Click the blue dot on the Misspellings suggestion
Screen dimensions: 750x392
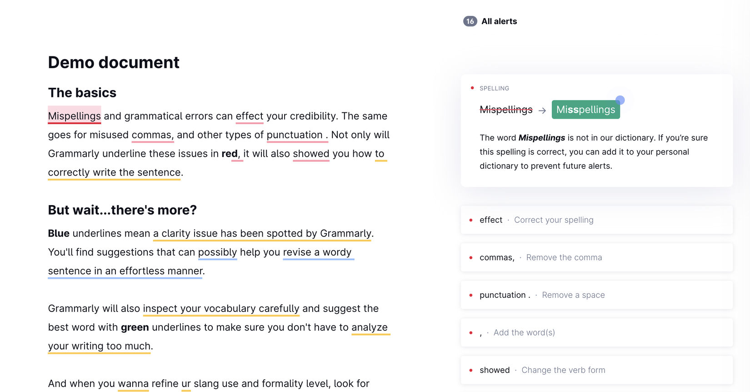(620, 100)
